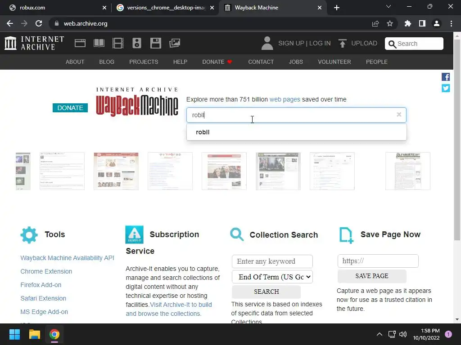461x345 pixels.
Task: Open the Firefox Add-on link
Action: [41, 285]
